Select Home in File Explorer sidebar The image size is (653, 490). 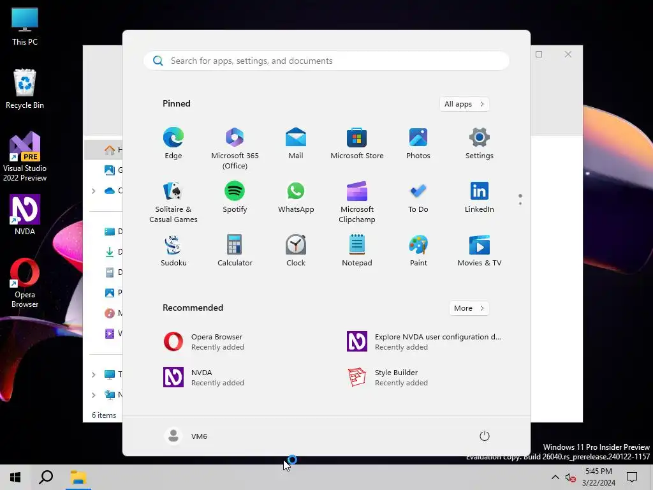[x=104, y=149]
